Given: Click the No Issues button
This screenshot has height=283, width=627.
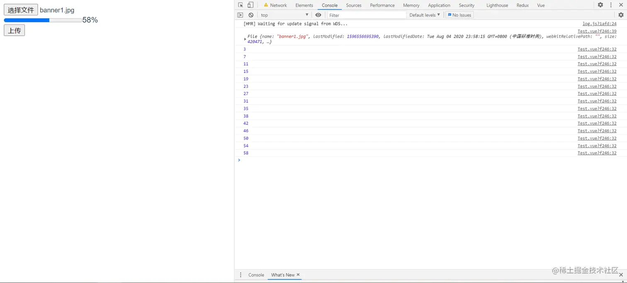Looking at the screenshot, I should (x=459, y=15).
